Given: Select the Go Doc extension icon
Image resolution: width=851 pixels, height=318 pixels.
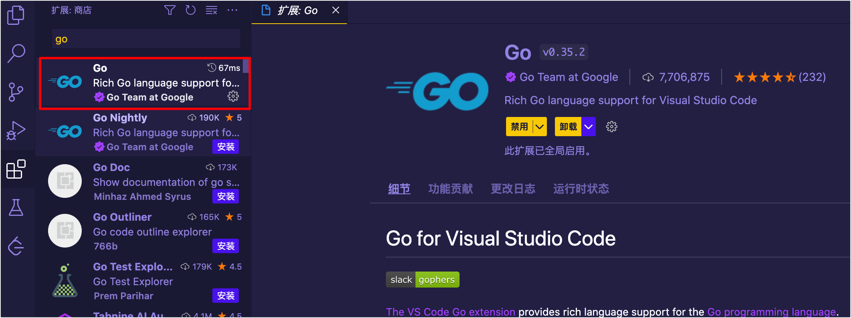Looking at the screenshot, I should (65, 181).
